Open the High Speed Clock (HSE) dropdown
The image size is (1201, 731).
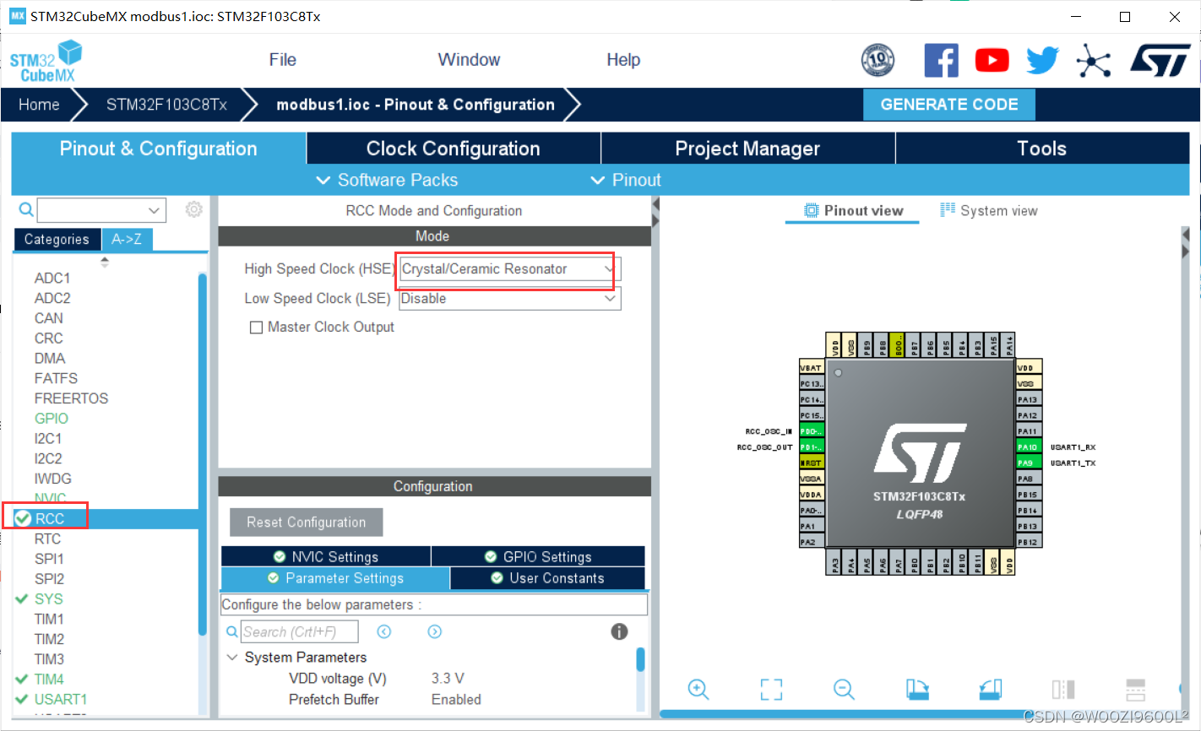click(x=510, y=269)
